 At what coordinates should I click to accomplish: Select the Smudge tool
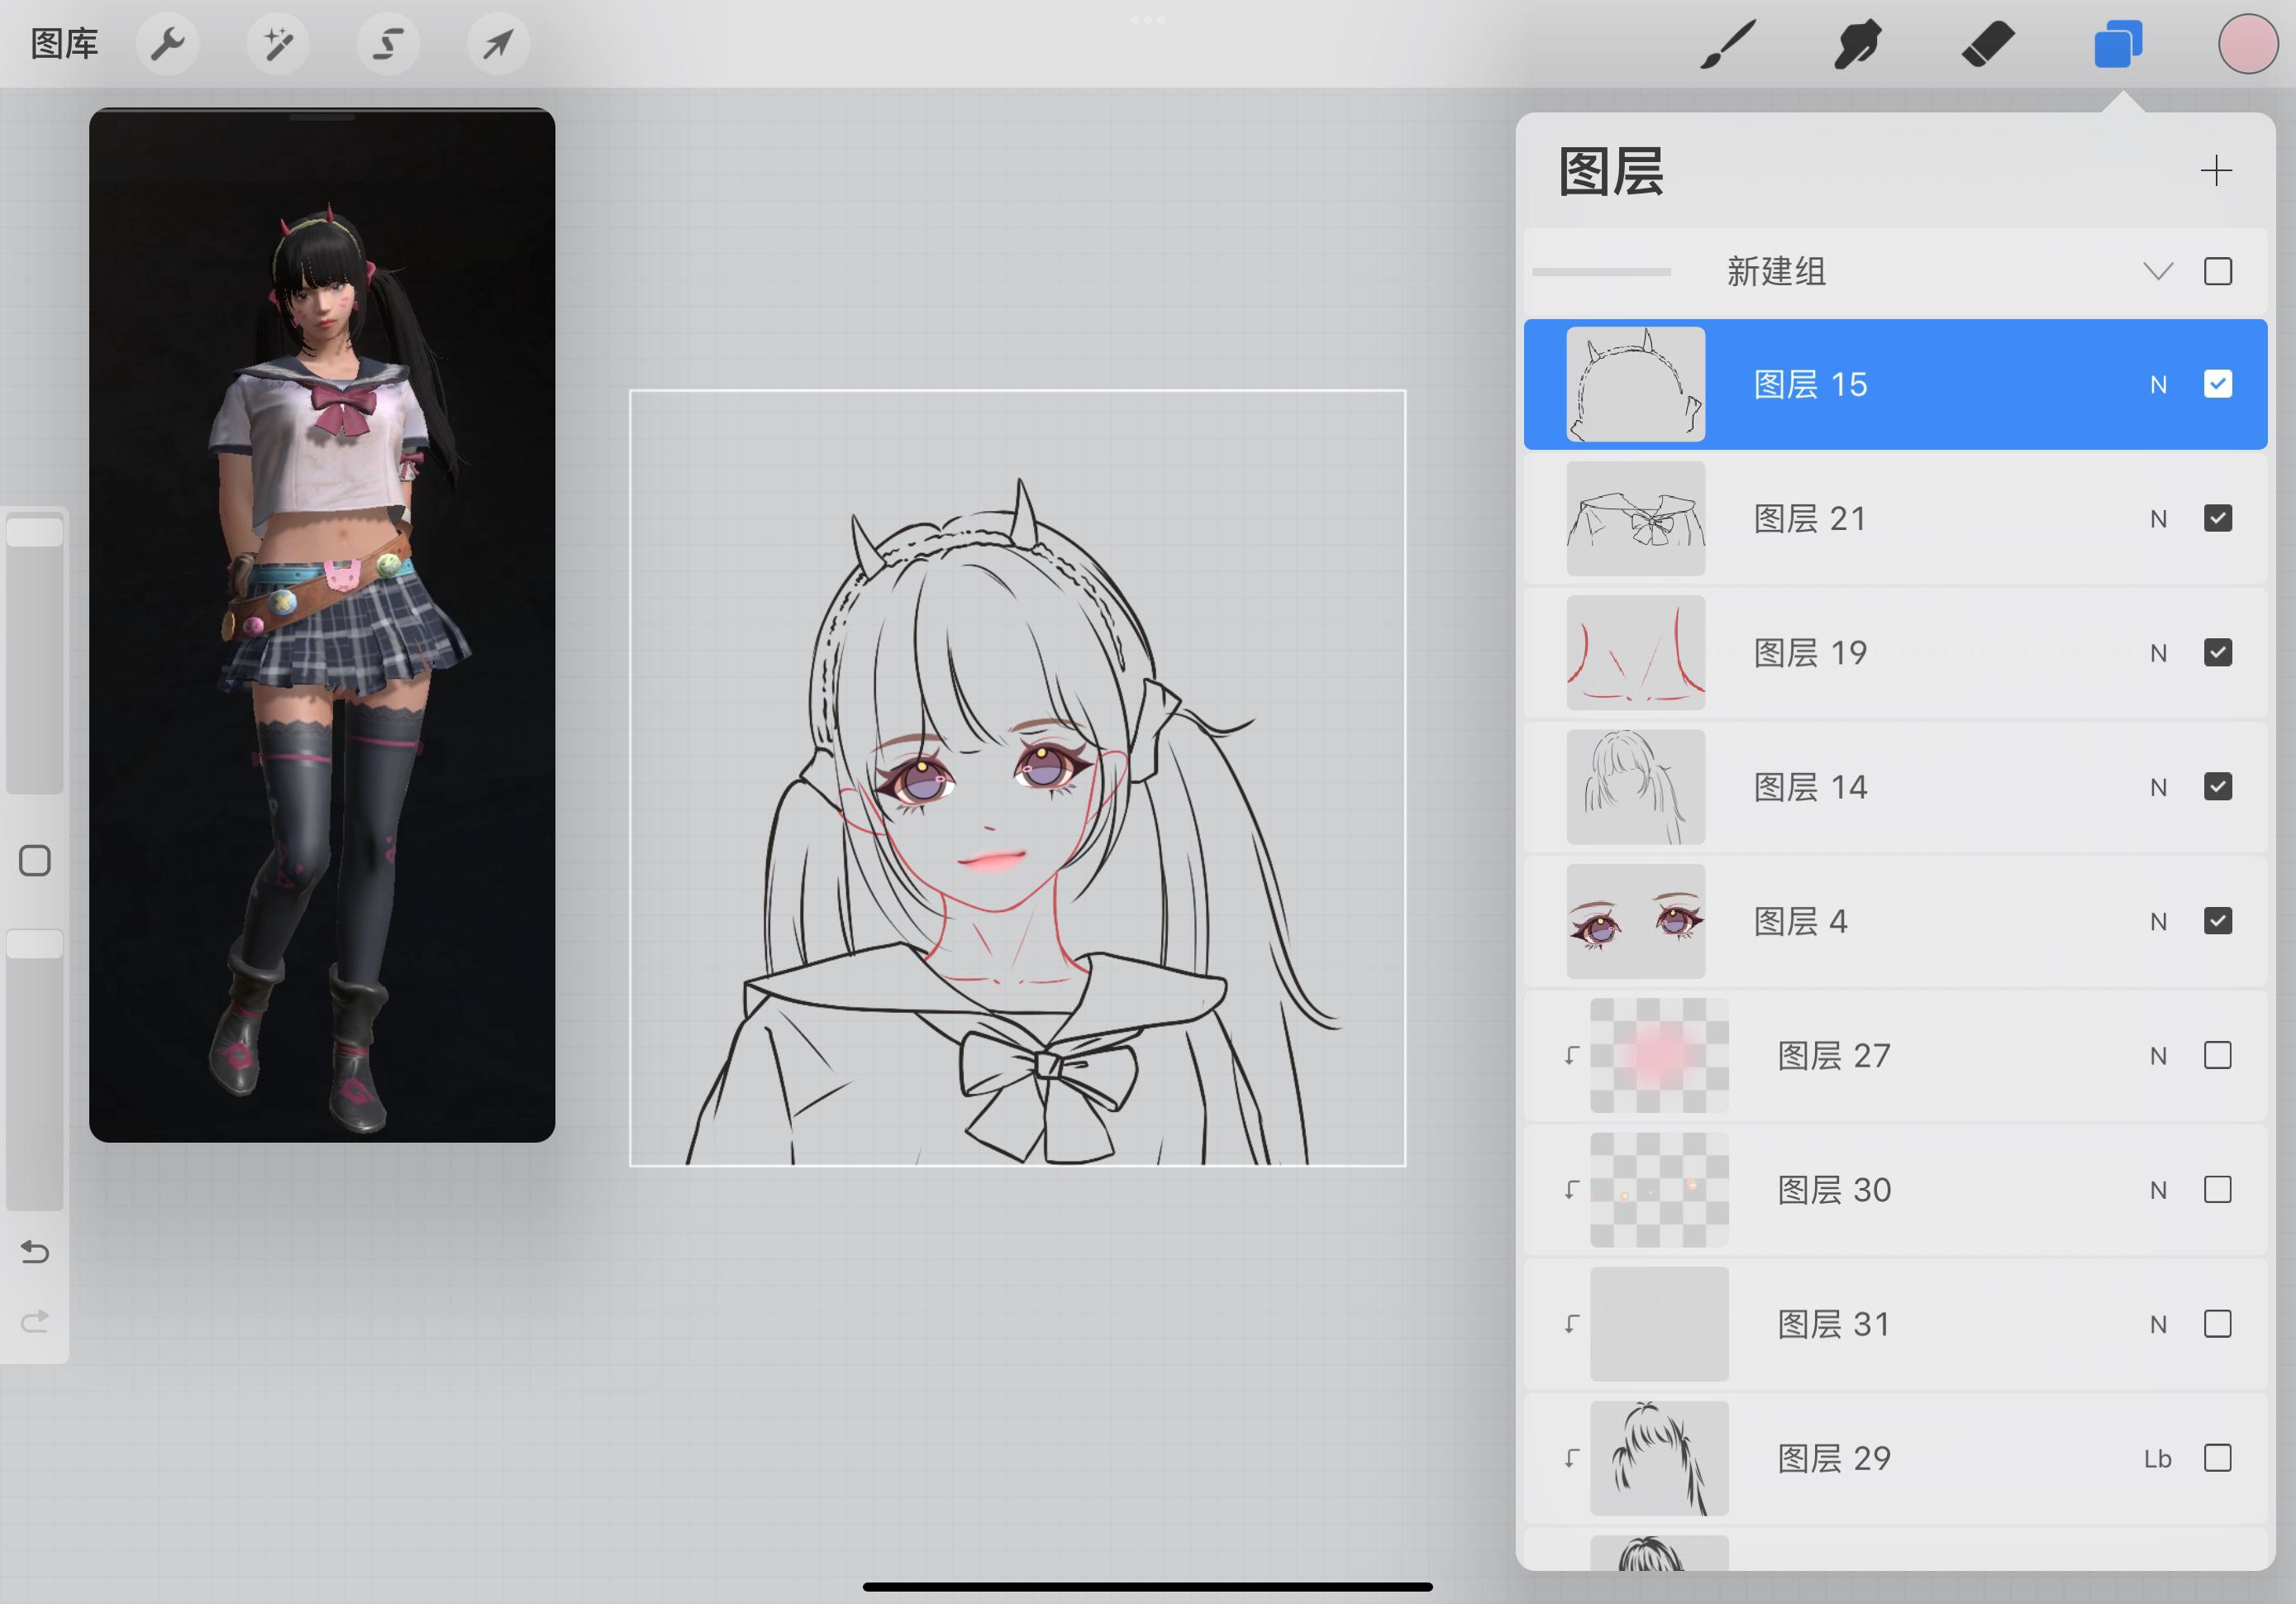[1857, 44]
